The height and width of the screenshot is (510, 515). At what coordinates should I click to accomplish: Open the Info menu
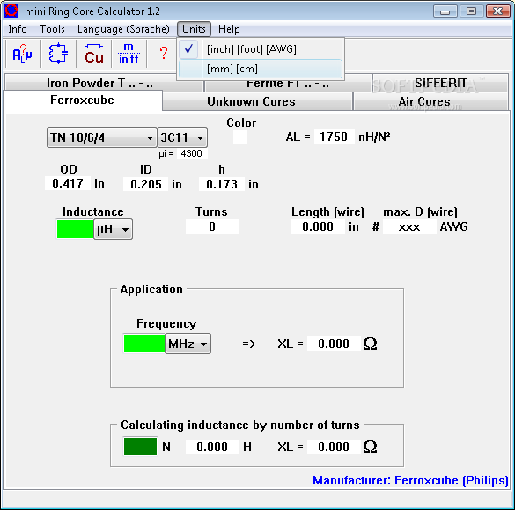pos(18,29)
